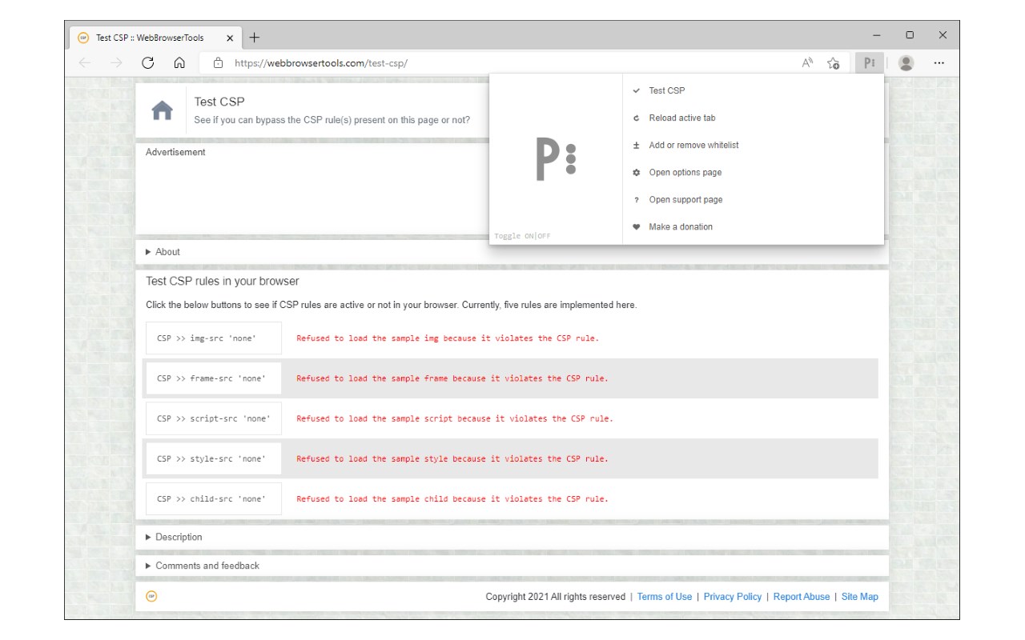Expand Comments and feedback section
The image size is (1025, 640).
(207, 566)
